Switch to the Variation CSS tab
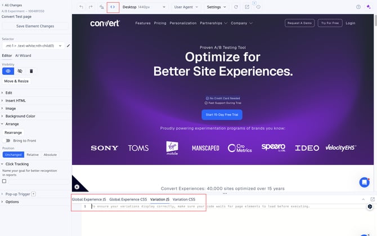Image resolution: width=377 pixels, height=236 pixels. coord(184,199)
